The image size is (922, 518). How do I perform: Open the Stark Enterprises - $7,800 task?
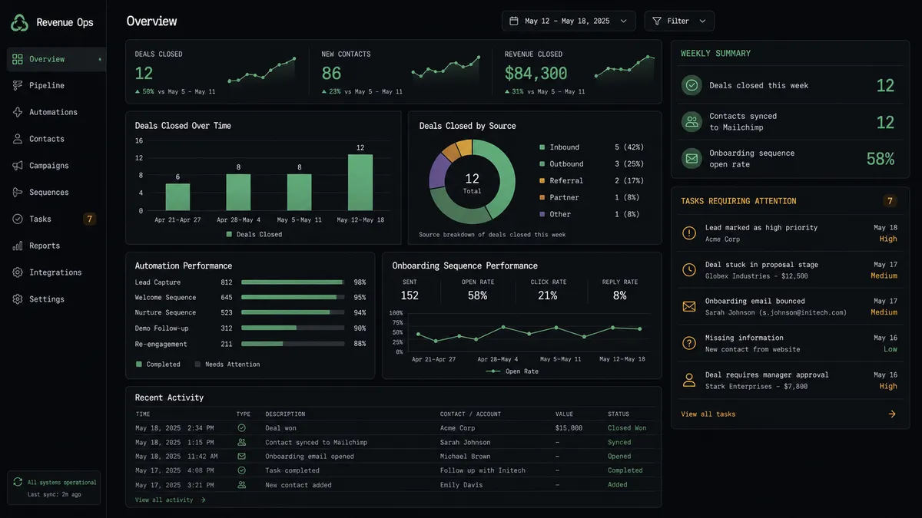pyautogui.click(x=790, y=381)
